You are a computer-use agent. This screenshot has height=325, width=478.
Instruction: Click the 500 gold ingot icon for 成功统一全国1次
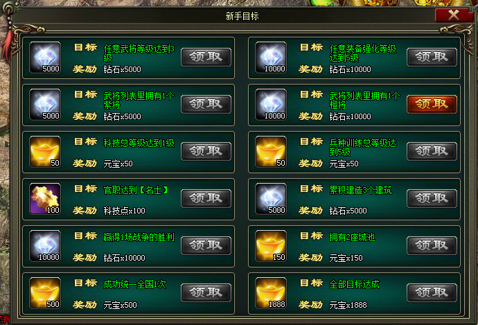click(x=45, y=293)
